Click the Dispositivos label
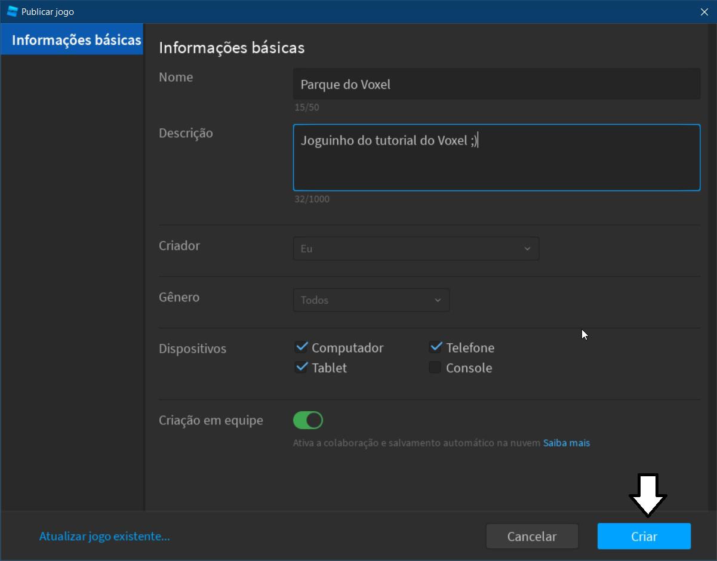Image resolution: width=717 pixels, height=561 pixels. click(x=192, y=349)
